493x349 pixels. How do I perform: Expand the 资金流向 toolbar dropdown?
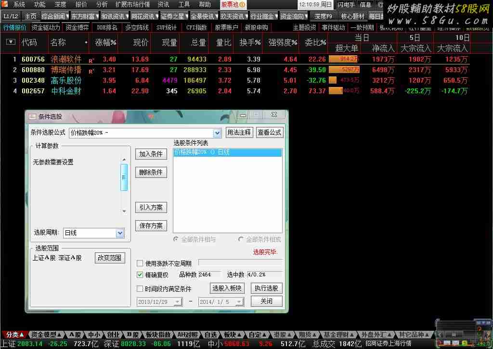(x=306, y=16)
